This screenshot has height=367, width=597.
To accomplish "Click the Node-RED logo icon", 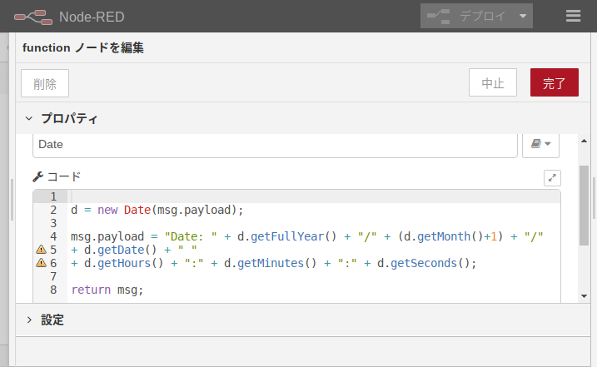I will (x=32, y=16).
